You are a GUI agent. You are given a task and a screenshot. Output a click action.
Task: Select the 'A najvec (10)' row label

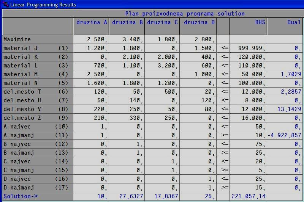click(x=38, y=127)
